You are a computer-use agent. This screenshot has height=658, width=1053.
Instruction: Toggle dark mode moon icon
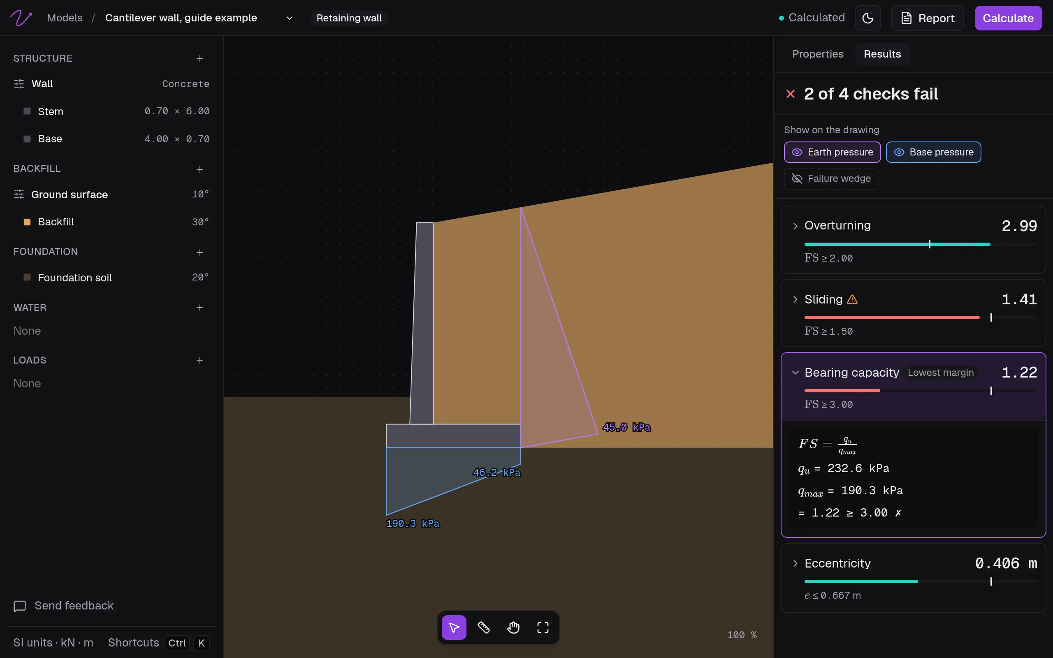click(x=867, y=18)
